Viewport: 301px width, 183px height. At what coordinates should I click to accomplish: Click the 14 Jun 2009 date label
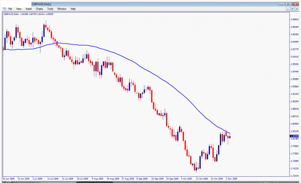9,179
